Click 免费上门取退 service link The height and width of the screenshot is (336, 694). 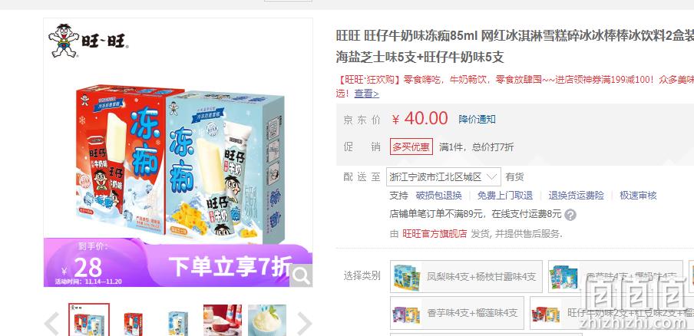click(505, 196)
